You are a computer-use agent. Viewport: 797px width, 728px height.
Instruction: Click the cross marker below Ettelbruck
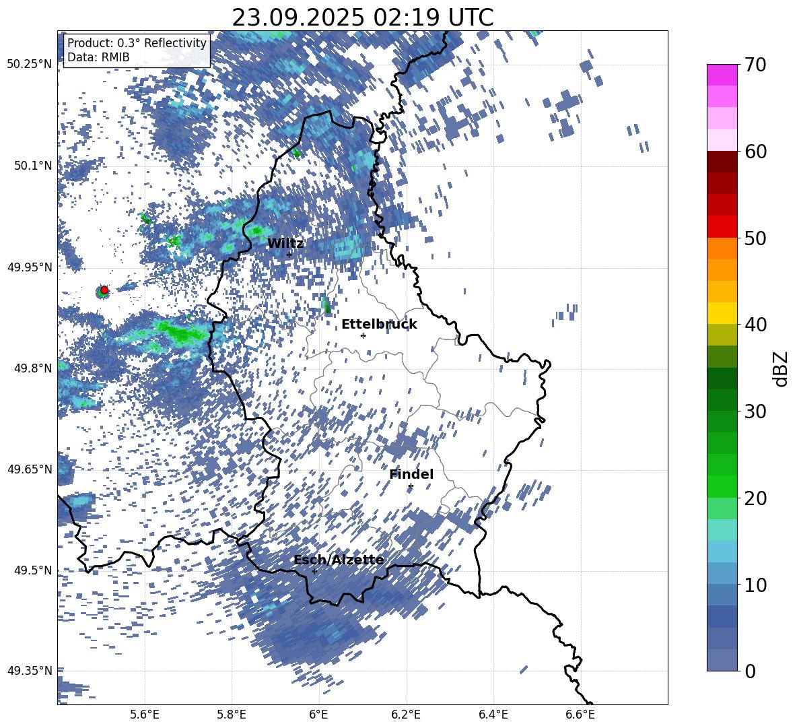pos(363,335)
